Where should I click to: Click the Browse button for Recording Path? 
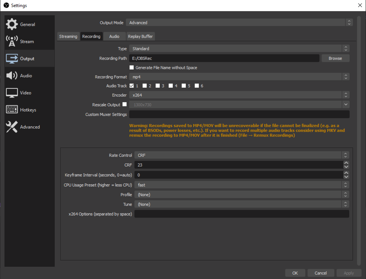click(335, 58)
